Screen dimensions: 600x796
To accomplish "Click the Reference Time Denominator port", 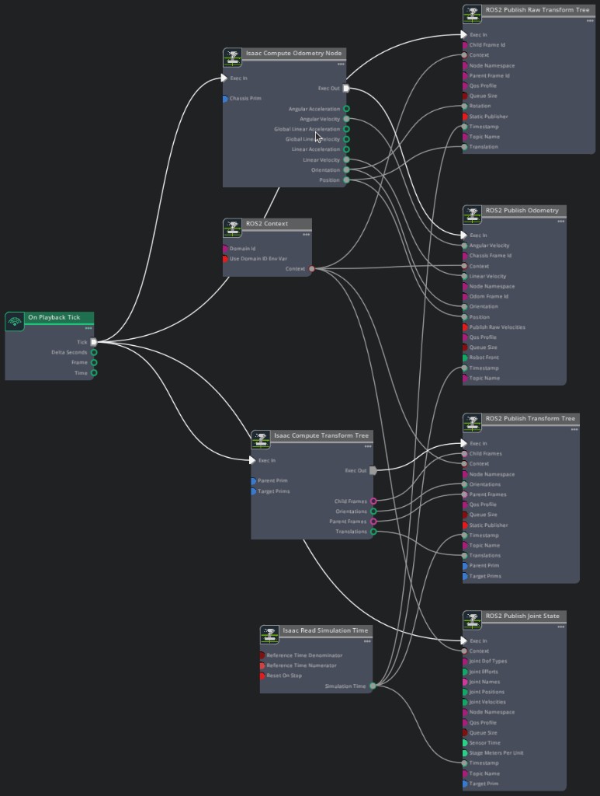I will [262, 655].
